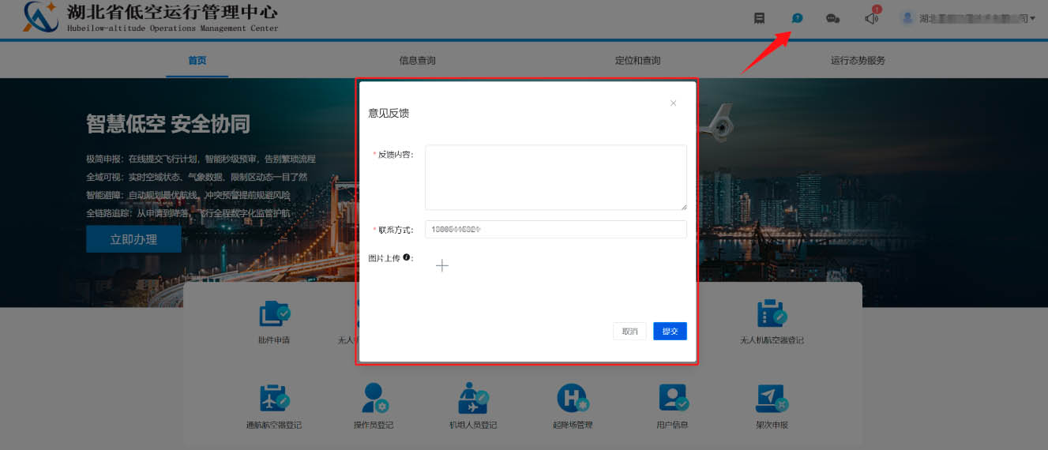The height and width of the screenshot is (450, 1048).
Task: Click the 提交 submit button
Action: pyautogui.click(x=670, y=332)
